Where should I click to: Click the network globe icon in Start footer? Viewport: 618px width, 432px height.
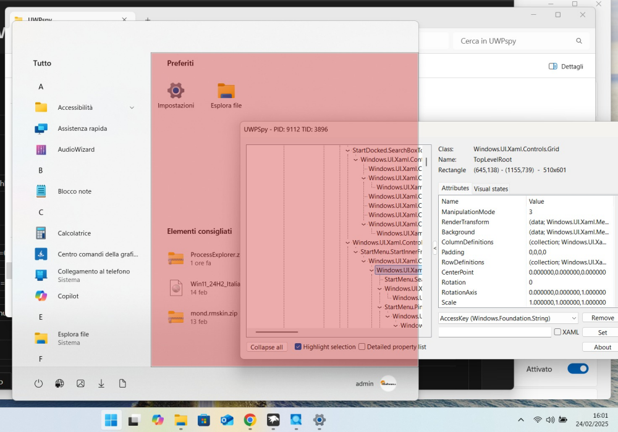click(59, 383)
